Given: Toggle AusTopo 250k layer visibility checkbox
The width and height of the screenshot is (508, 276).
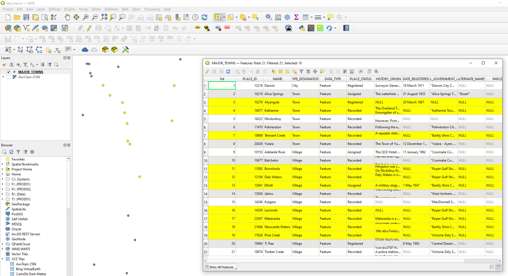Looking at the screenshot, I should tap(9, 77).
